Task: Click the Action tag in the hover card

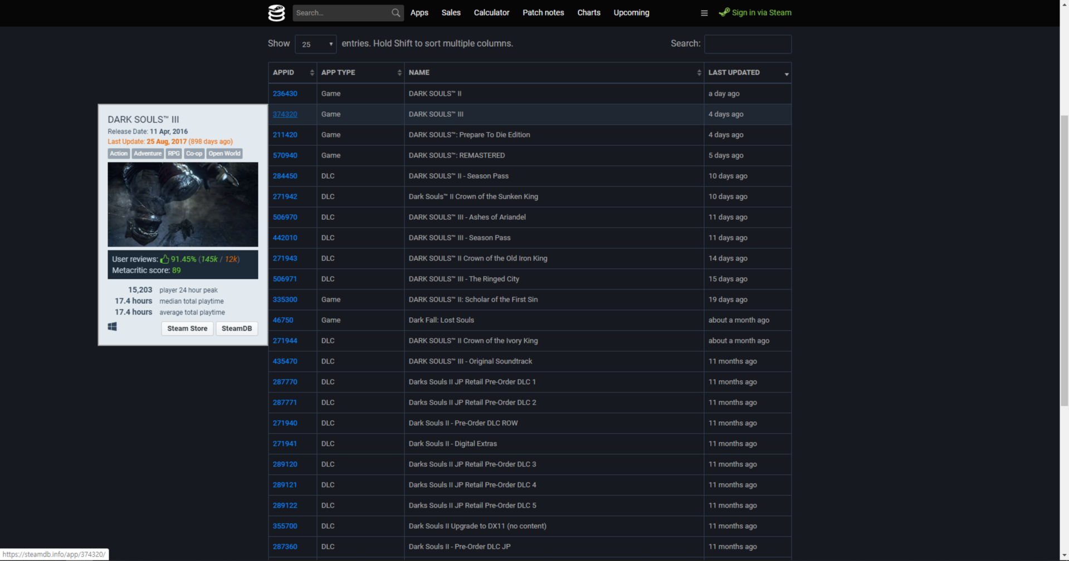Action: click(119, 154)
